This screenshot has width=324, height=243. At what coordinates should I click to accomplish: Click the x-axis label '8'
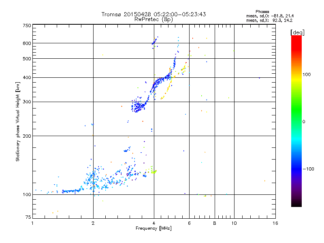click(215, 223)
